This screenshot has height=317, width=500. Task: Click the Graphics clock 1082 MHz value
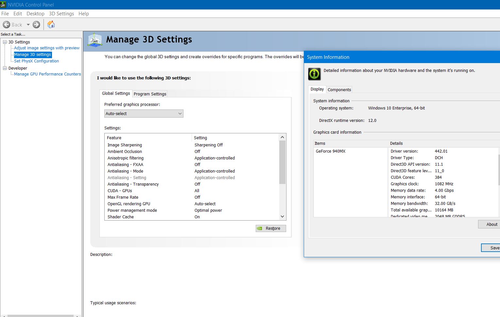coord(444,184)
